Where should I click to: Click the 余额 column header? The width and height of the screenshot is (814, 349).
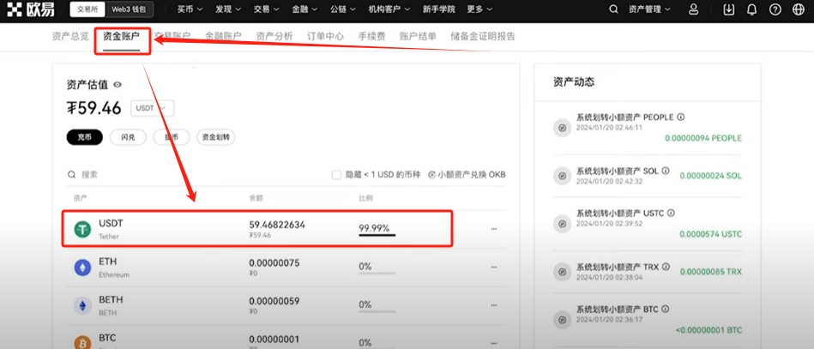(256, 198)
